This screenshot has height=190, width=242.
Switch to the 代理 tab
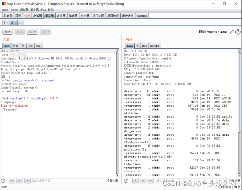coord(27,16)
